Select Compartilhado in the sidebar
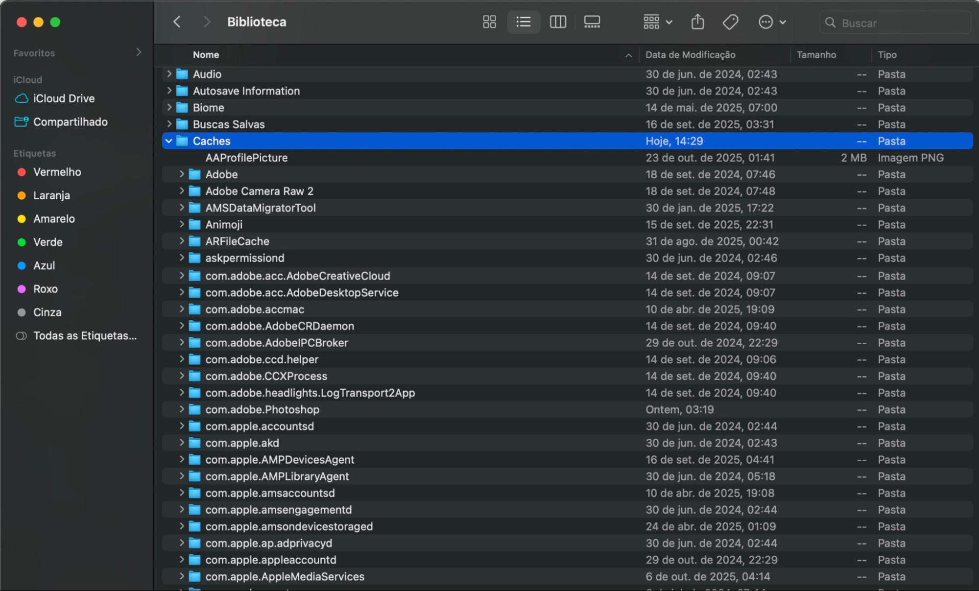This screenshot has width=979, height=591. pyautogui.click(x=70, y=122)
